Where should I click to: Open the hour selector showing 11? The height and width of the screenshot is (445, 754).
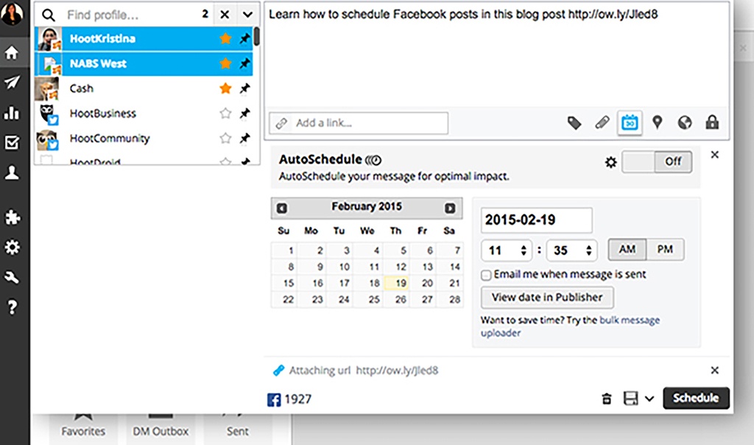pyautogui.click(x=507, y=250)
